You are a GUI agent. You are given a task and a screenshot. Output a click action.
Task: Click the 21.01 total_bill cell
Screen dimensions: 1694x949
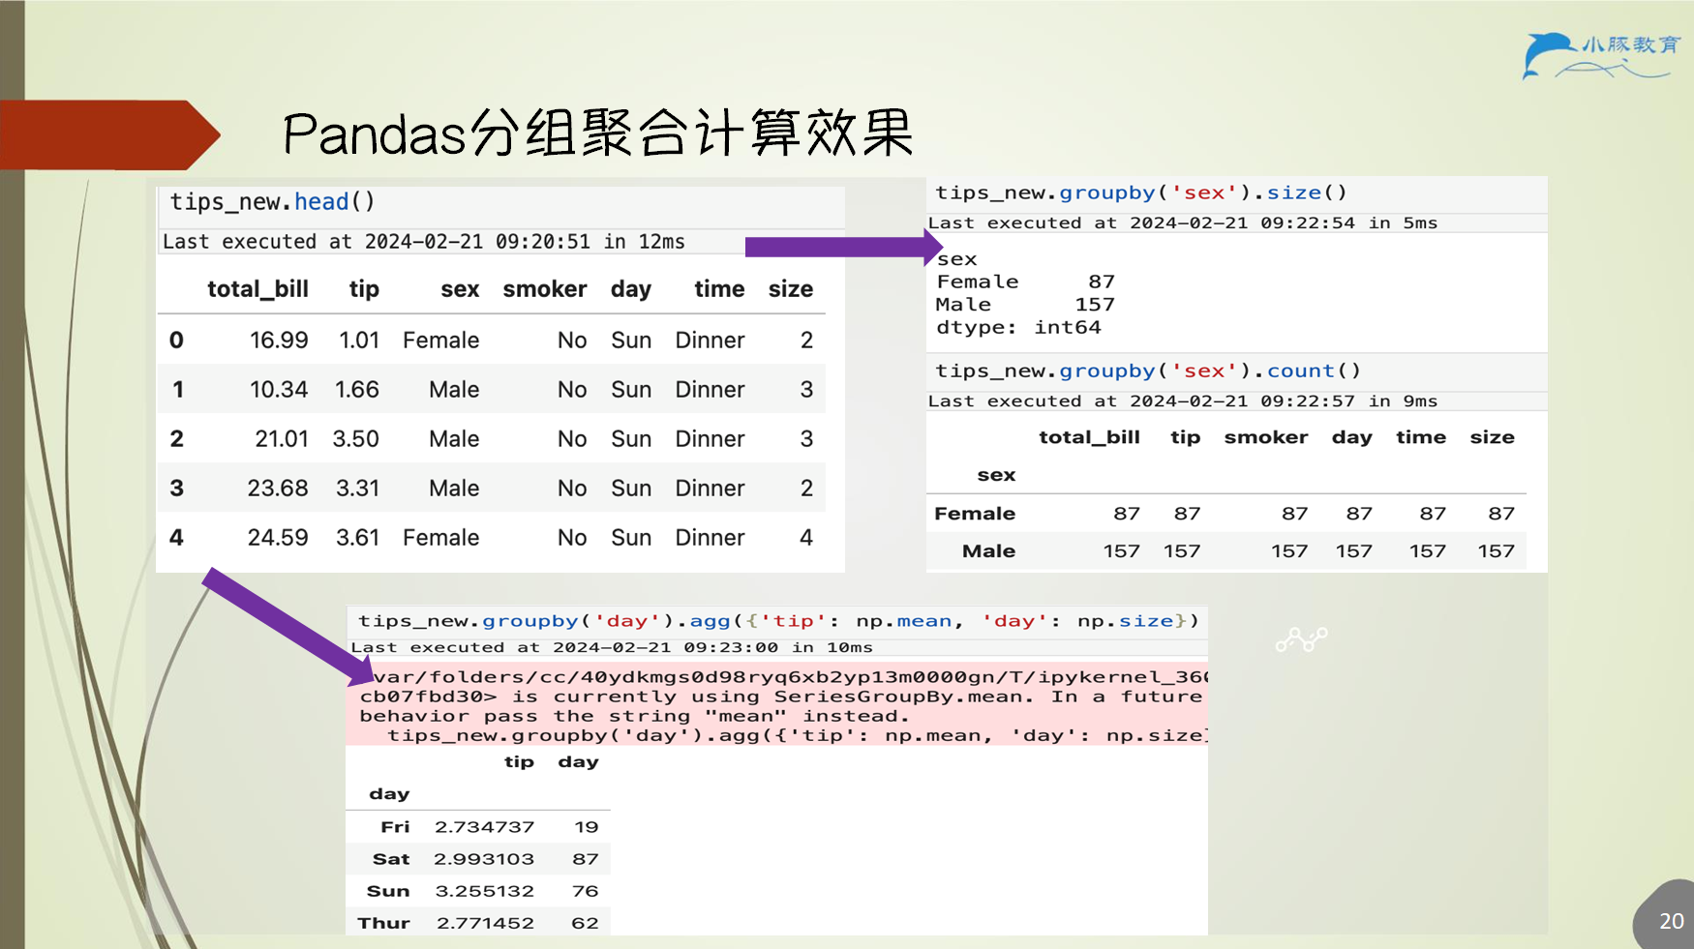point(282,439)
